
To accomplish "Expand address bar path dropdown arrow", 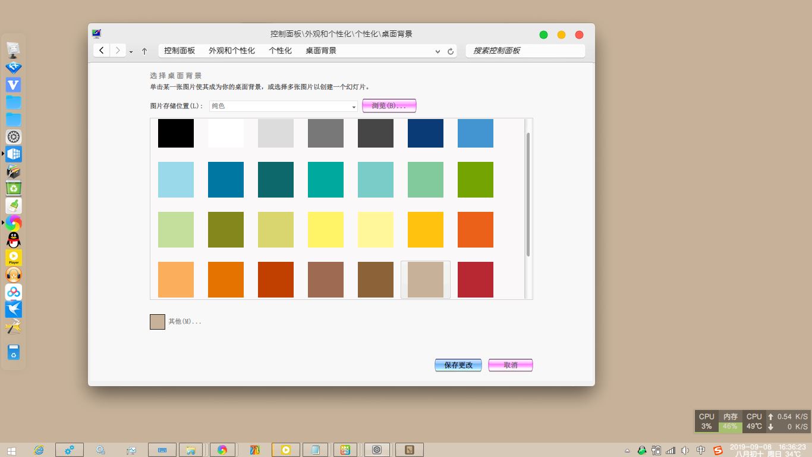I will pyautogui.click(x=438, y=51).
